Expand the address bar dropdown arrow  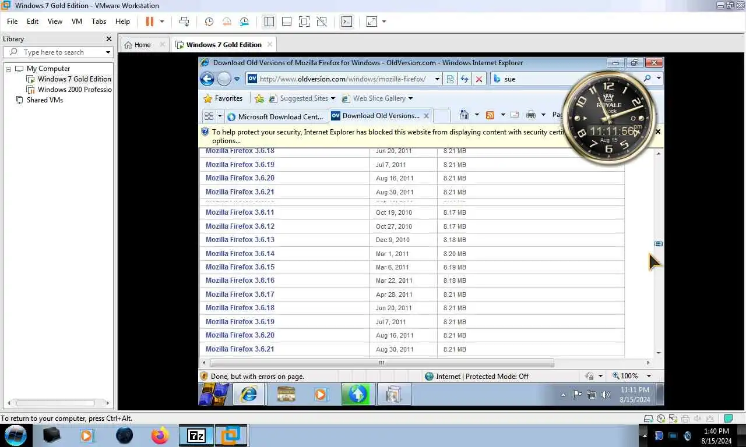(437, 79)
